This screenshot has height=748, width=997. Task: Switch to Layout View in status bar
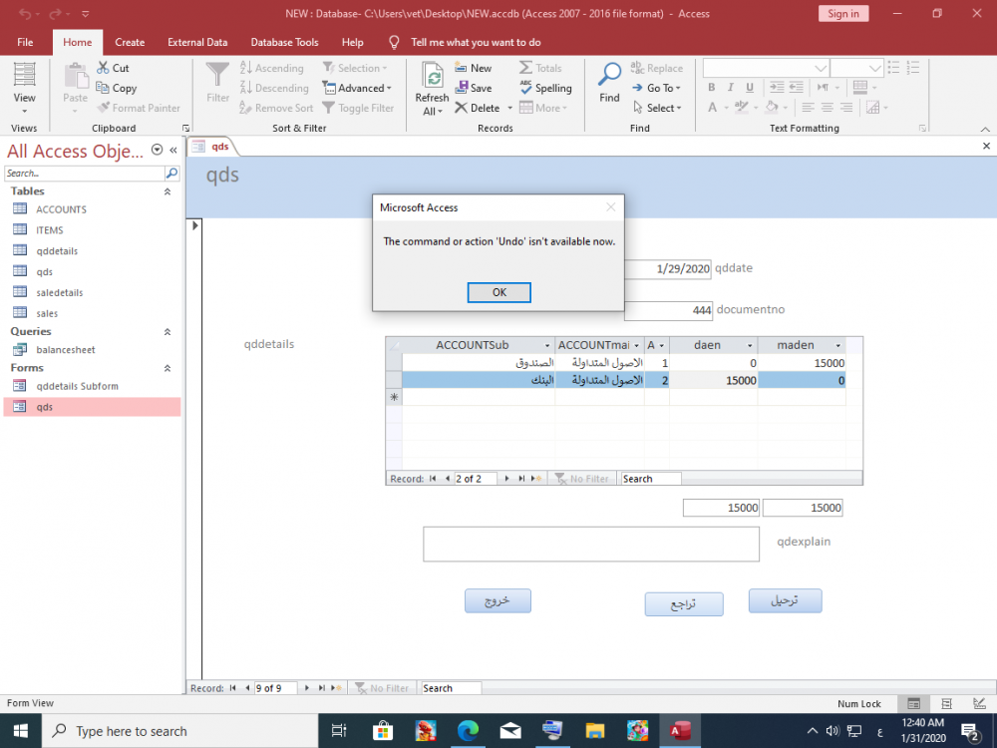pos(946,703)
